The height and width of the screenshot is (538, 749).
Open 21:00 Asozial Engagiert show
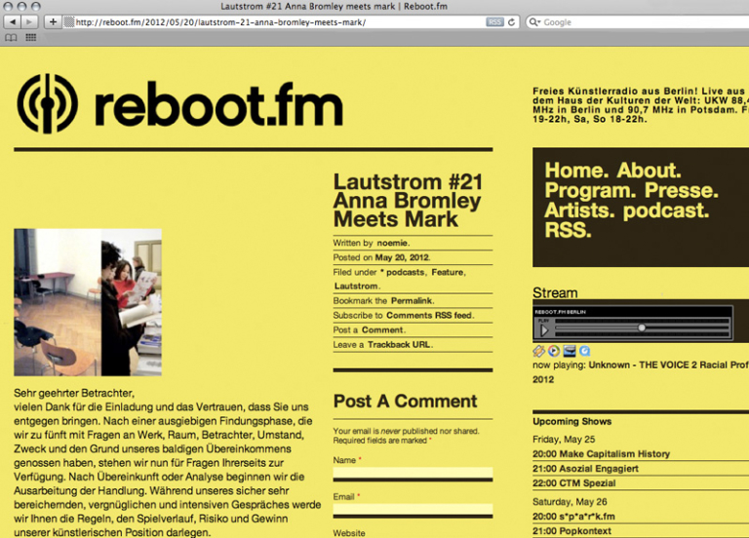click(585, 469)
